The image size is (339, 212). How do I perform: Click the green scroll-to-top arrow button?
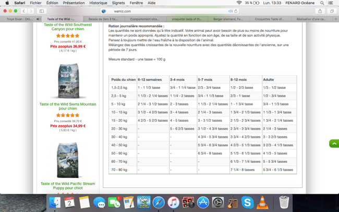334,144
